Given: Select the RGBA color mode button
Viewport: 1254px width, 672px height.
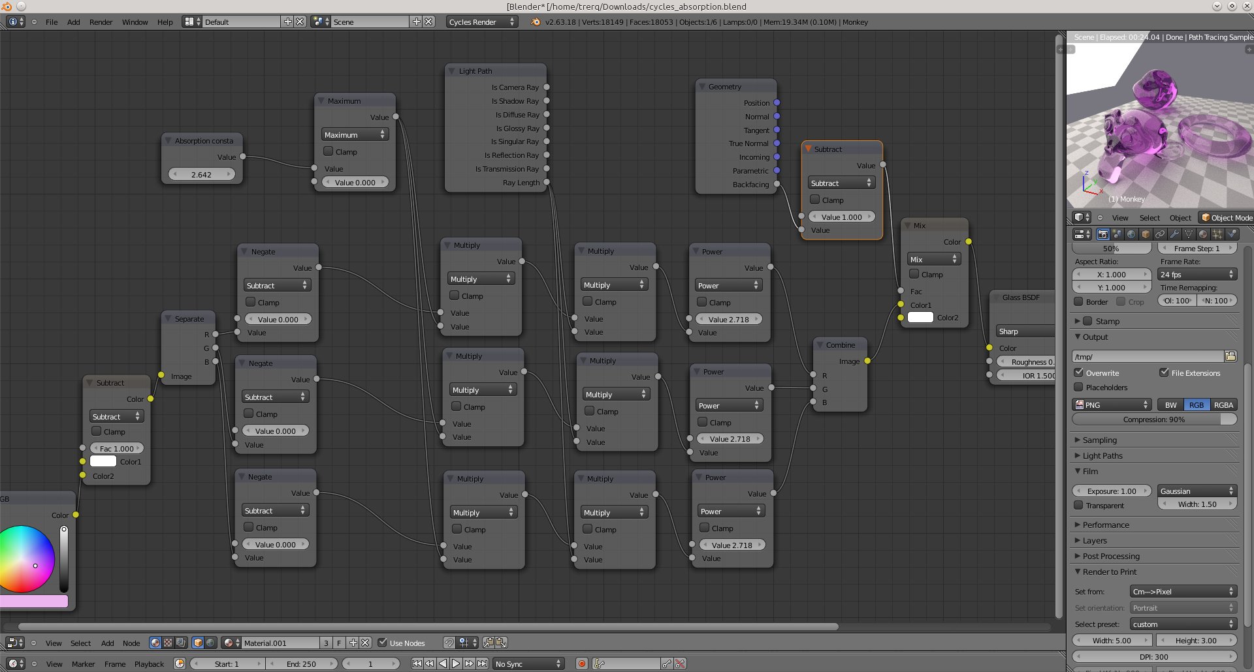Looking at the screenshot, I should click(1223, 405).
